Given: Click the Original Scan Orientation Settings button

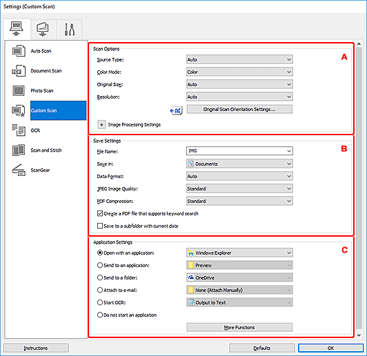Looking at the screenshot, I should [239, 109].
